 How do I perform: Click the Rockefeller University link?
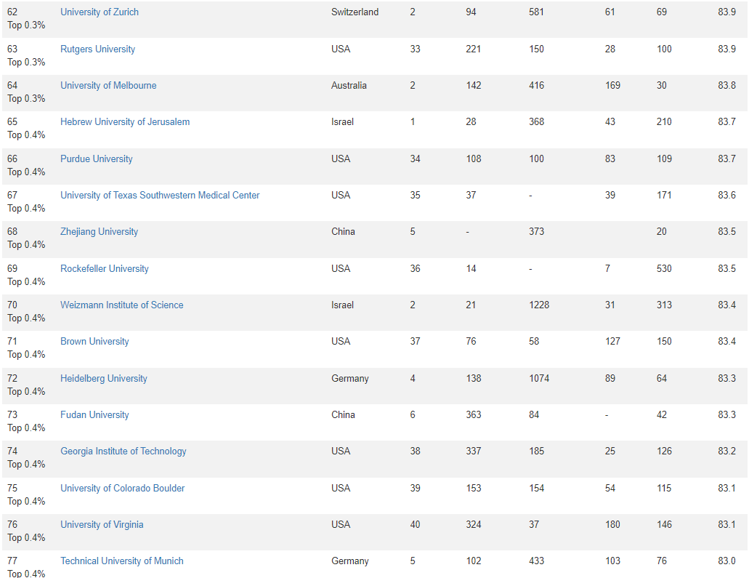(105, 269)
